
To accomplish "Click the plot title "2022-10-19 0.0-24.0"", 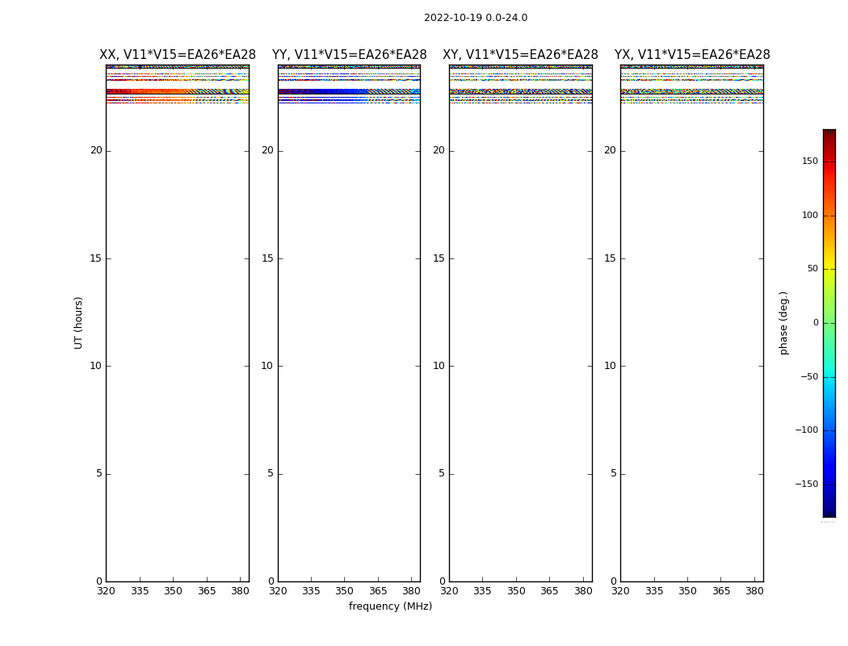I will pos(476,18).
